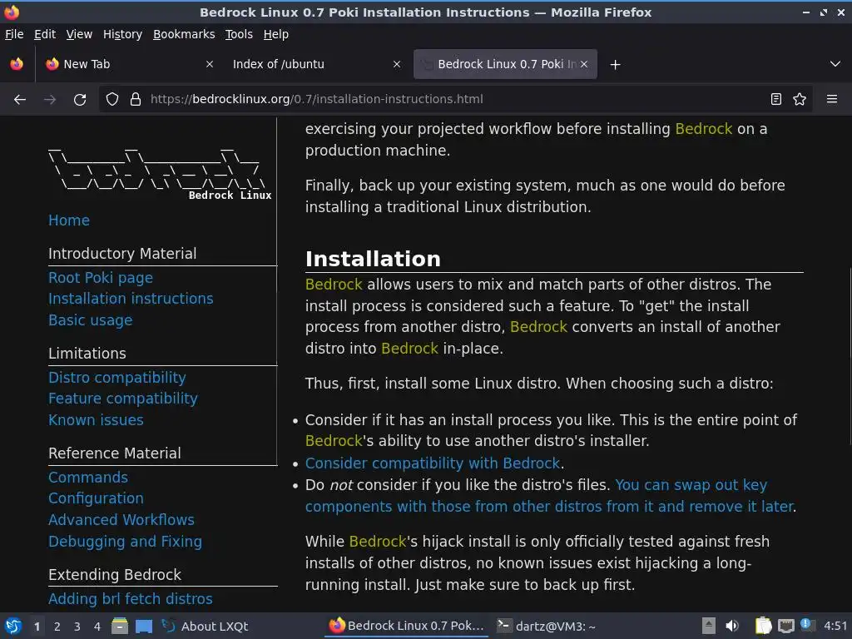The width and height of the screenshot is (852, 639).
Task: Reload the current page
Action: point(80,100)
